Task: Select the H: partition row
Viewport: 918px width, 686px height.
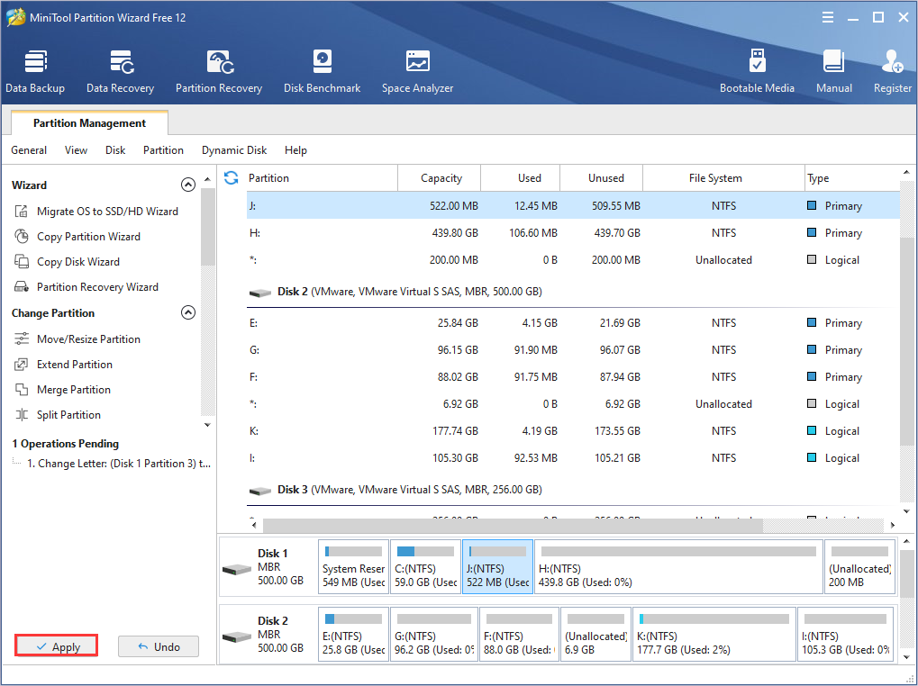Action: [573, 233]
